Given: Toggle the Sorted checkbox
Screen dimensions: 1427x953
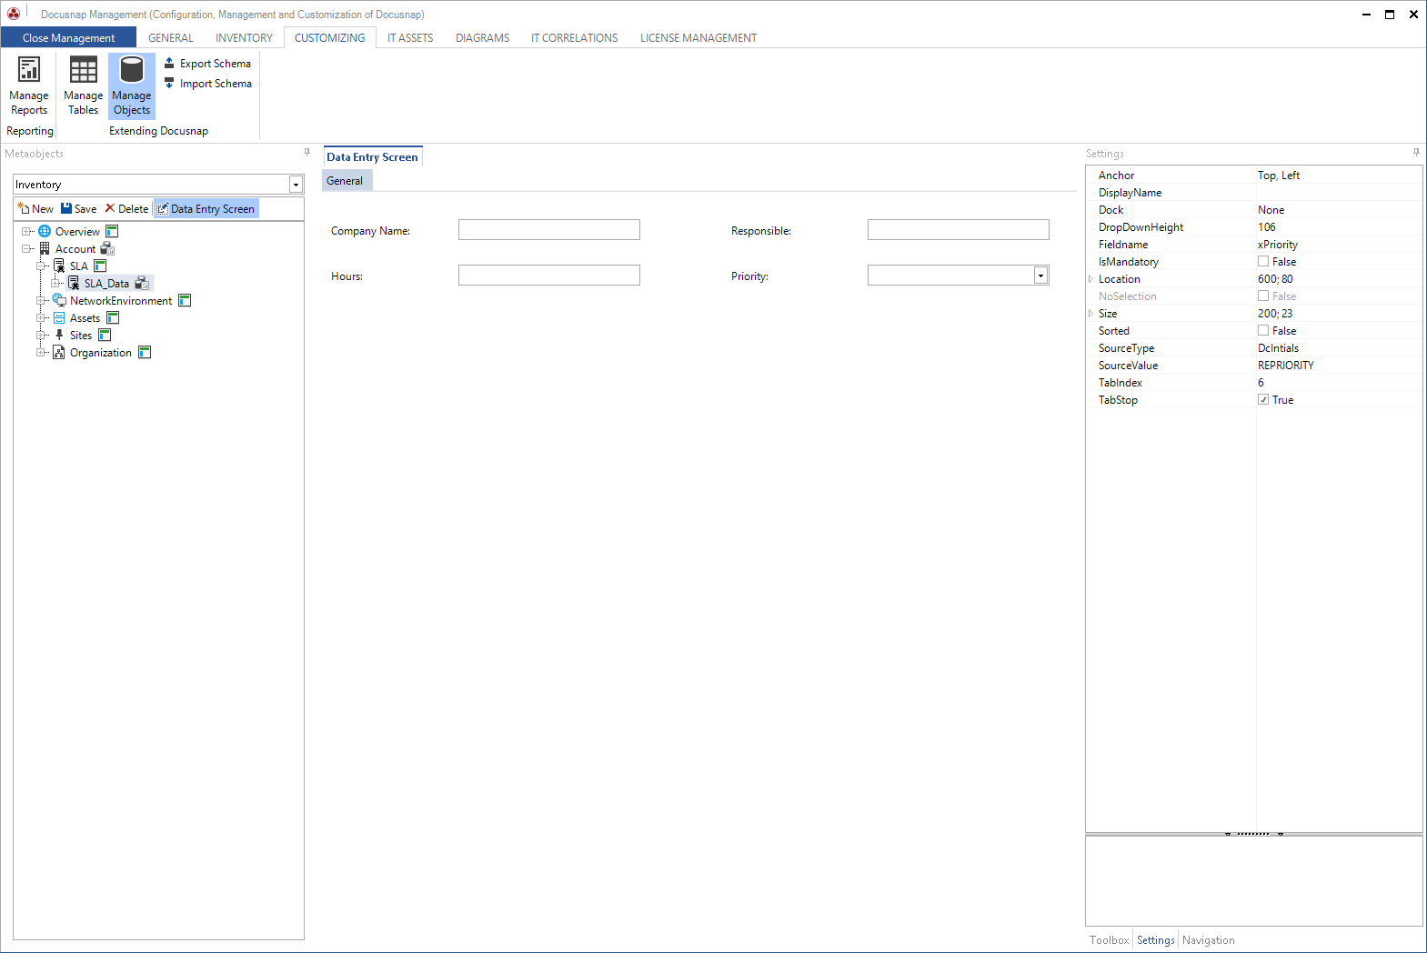Looking at the screenshot, I should point(1263,330).
